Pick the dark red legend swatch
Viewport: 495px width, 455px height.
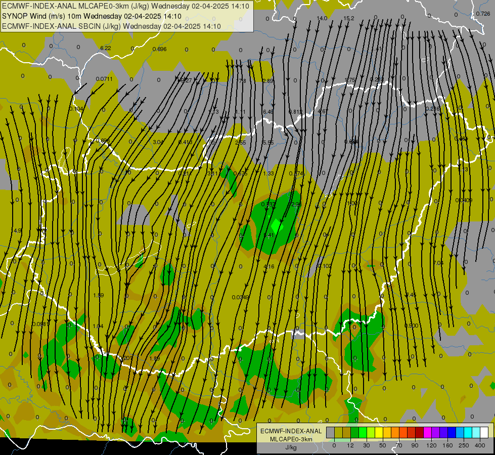coord(419,432)
